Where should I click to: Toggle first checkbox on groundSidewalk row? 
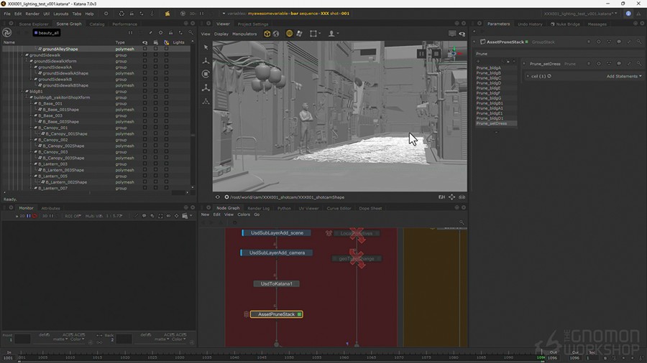tap(144, 55)
